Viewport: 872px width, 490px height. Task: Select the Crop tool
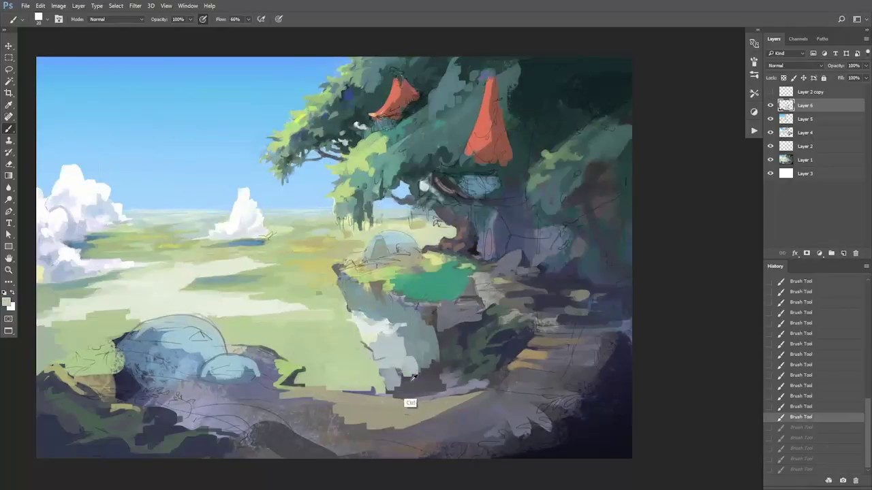pos(9,93)
